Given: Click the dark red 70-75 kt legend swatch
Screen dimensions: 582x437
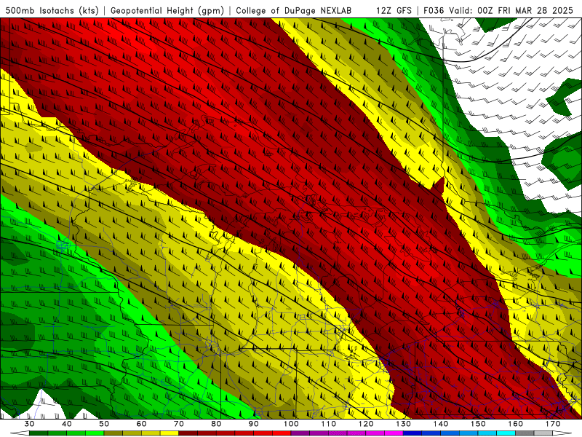Looking at the screenshot, I should coord(188,433).
